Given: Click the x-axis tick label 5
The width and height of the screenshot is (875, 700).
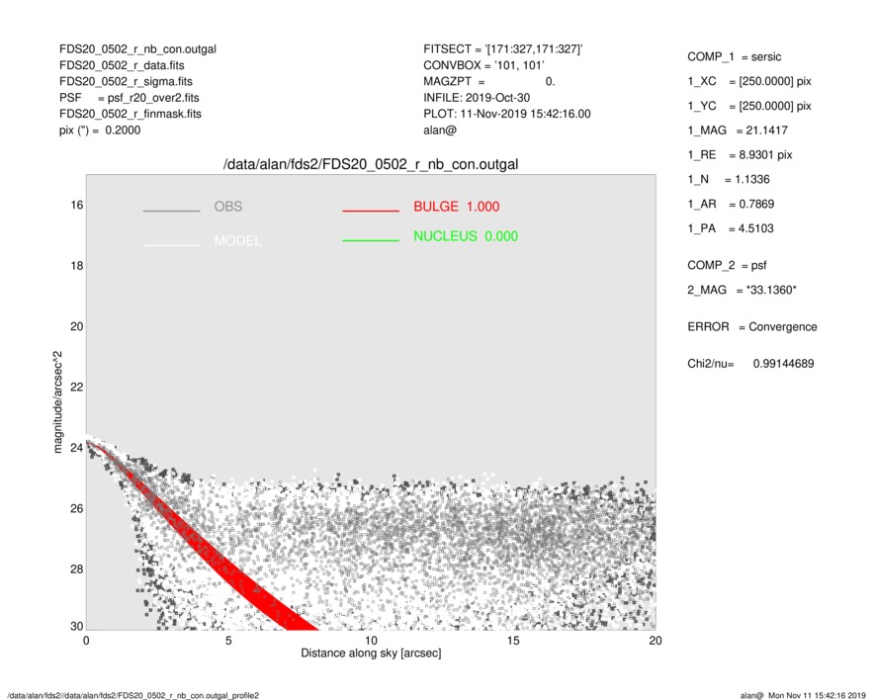Looking at the screenshot, I should (x=228, y=641).
